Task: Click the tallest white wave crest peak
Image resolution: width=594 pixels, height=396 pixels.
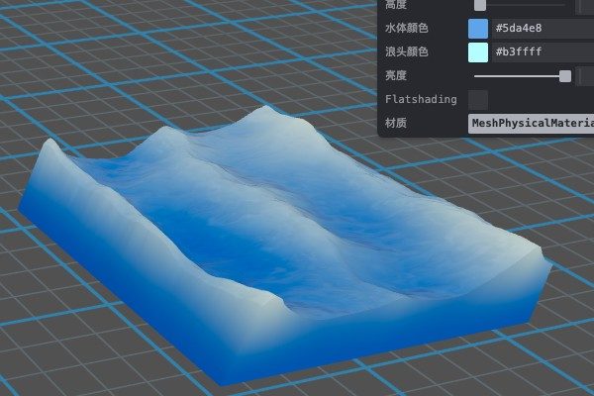Action: click(x=265, y=110)
